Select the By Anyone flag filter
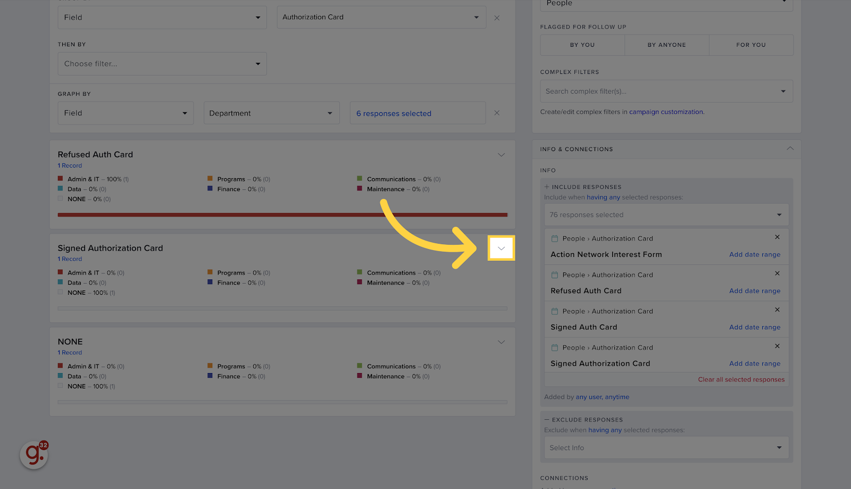This screenshot has width=851, height=489. pyautogui.click(x=666, y=45)
